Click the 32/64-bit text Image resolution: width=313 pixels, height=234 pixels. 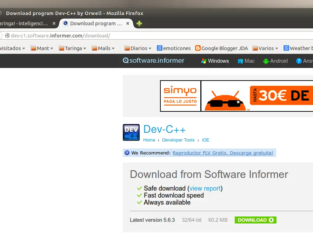point(192,220)
